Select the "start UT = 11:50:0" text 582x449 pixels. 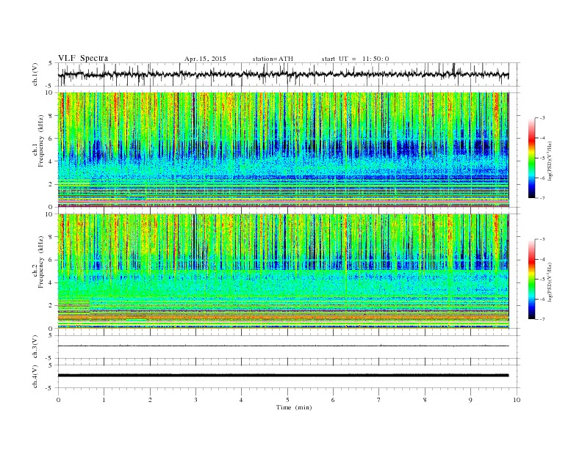[x=355, y=59]
